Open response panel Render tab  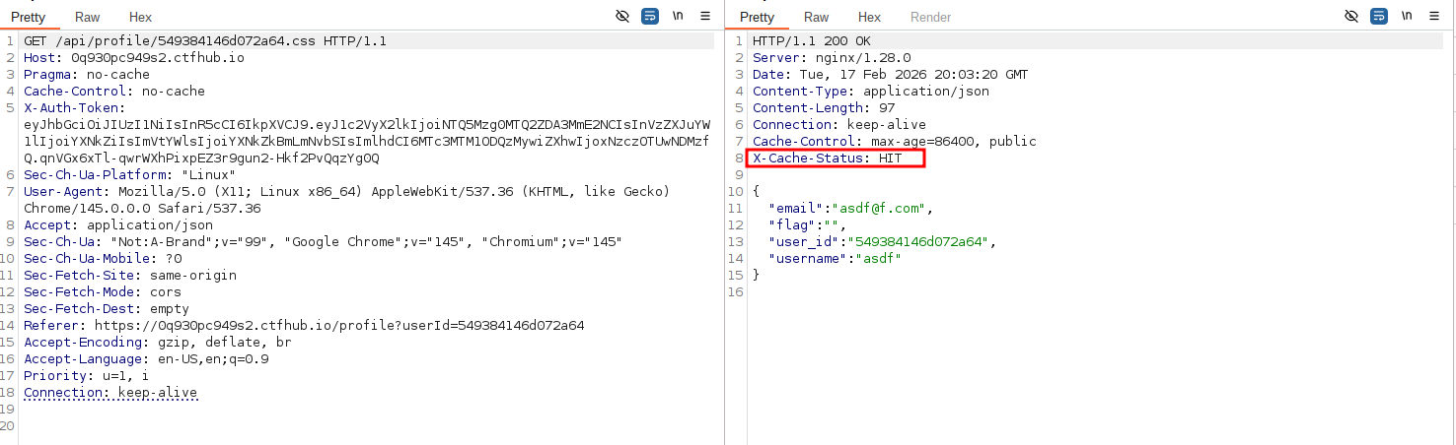pos(930,18)
